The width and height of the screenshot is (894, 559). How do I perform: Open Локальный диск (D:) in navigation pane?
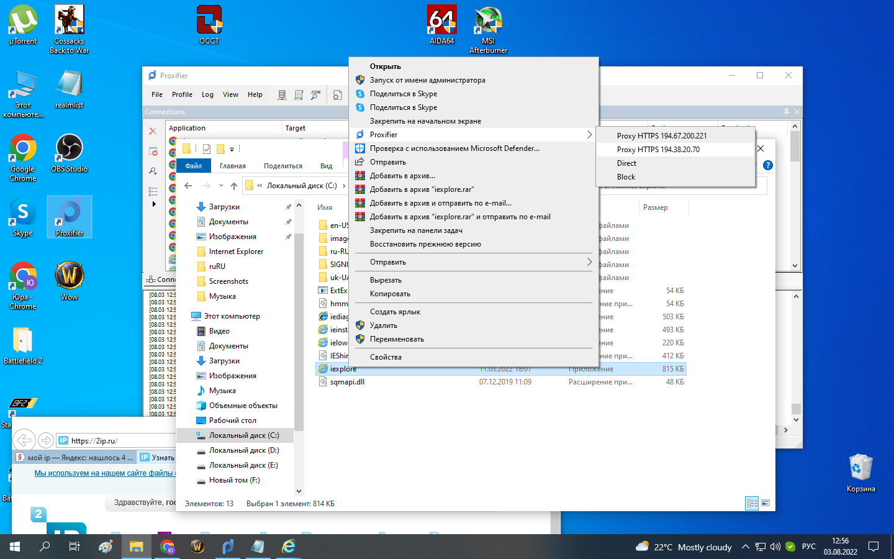(x=243, y=450)
